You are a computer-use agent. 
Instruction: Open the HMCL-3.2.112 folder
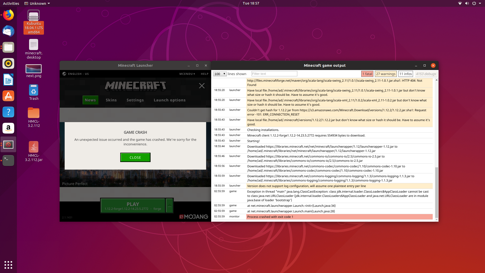[34, 113]
